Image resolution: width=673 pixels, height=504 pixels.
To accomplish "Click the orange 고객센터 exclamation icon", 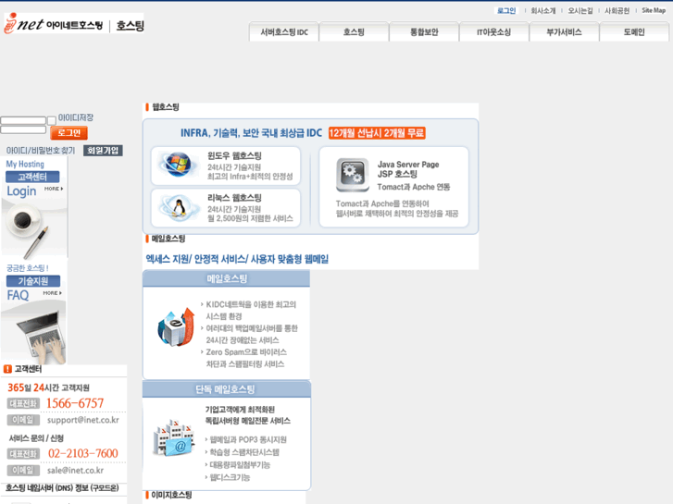I will (x=7, y=369).
